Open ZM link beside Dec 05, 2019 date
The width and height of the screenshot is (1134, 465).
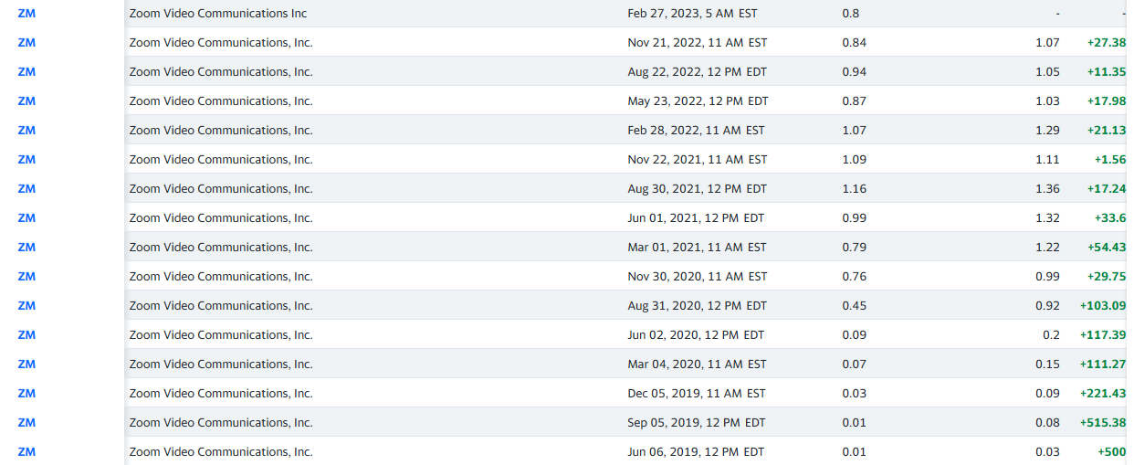click(26, 394)
